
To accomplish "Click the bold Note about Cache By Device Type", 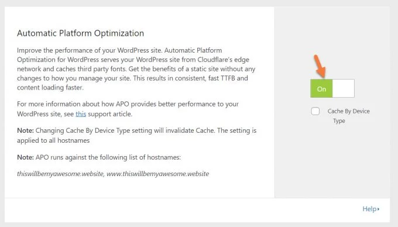I will click(x=137, y=135).
